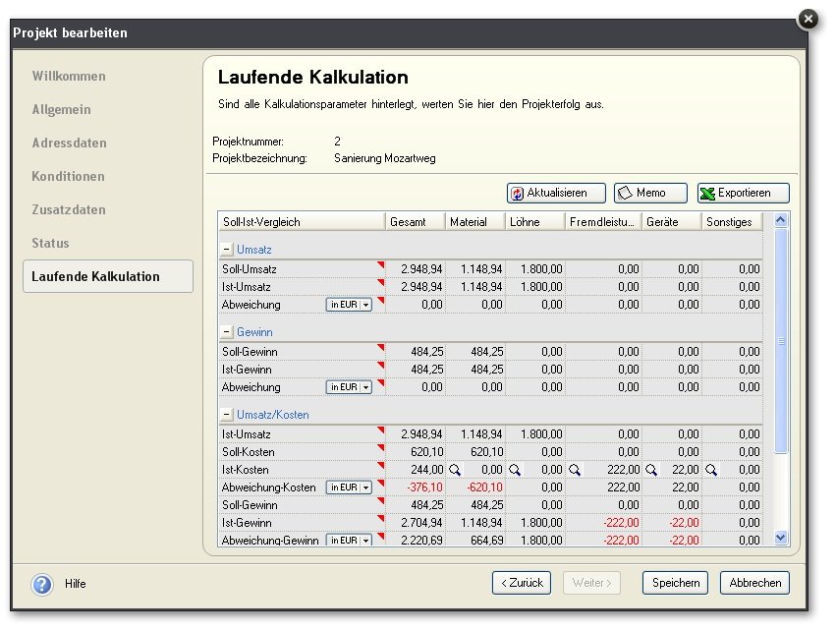The image size is (836, 631).
Task: Open the magnifier in Ist-Kosten Löhne cell
Action: pyautogui.click(x=515, y=470)
